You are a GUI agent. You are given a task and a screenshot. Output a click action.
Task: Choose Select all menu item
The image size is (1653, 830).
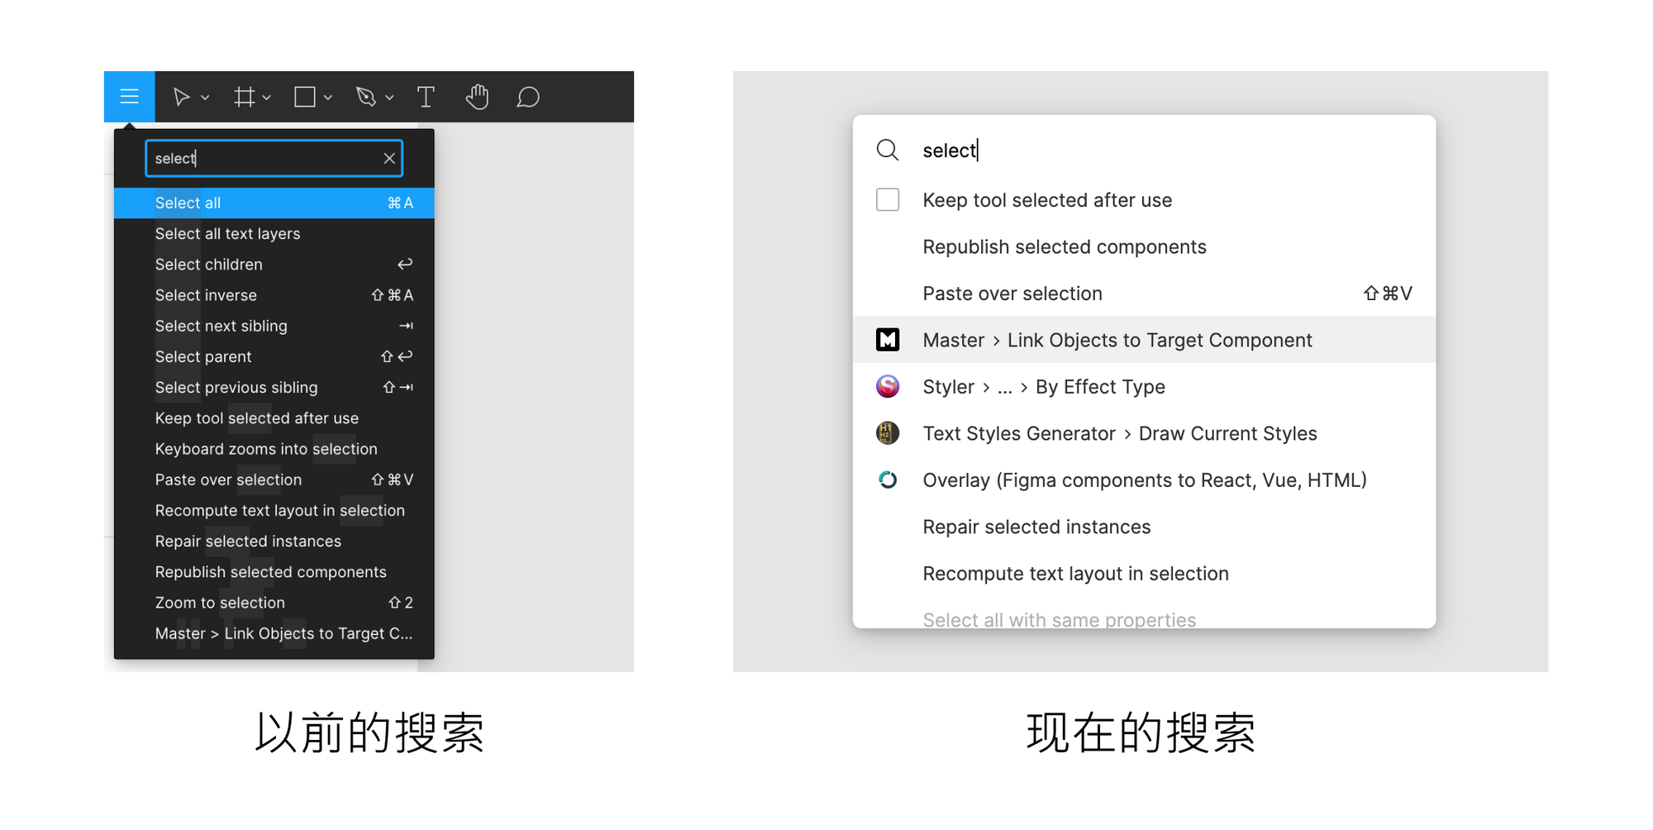coord(274,203)
